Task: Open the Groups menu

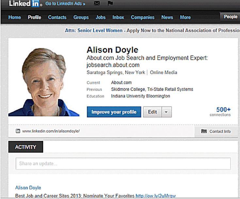Action: (81, 17)
